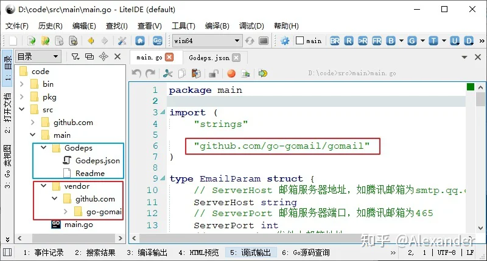Click the blue Go document icon

coord(158,41)
